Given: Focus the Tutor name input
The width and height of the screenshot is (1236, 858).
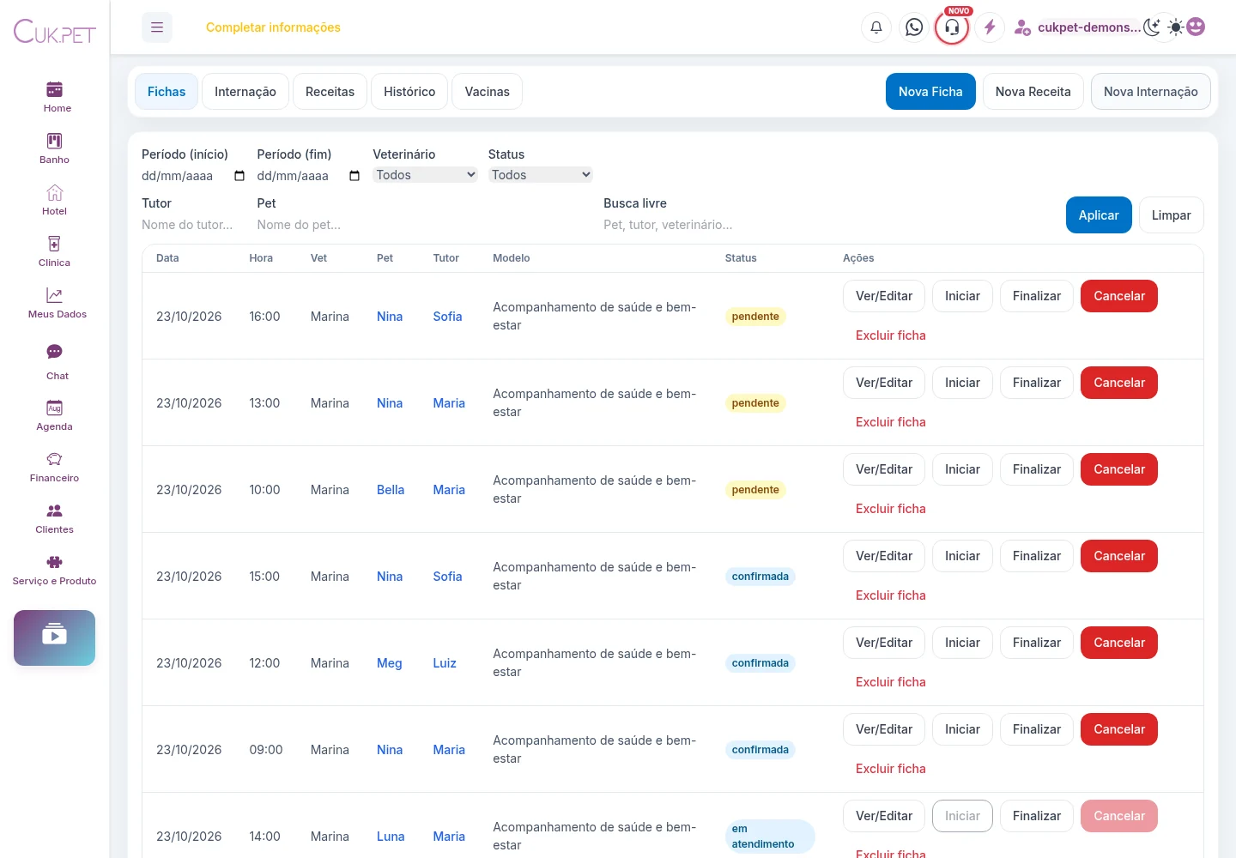Looking at the screenshot, I should point(194,225).
